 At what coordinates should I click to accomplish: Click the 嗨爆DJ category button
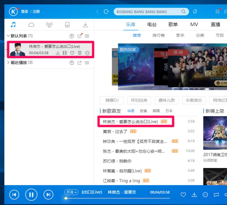click(112, 100)
